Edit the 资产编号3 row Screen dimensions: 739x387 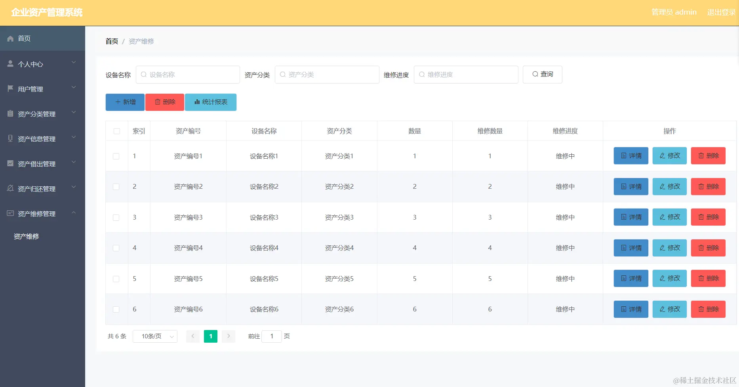[670, 217]
